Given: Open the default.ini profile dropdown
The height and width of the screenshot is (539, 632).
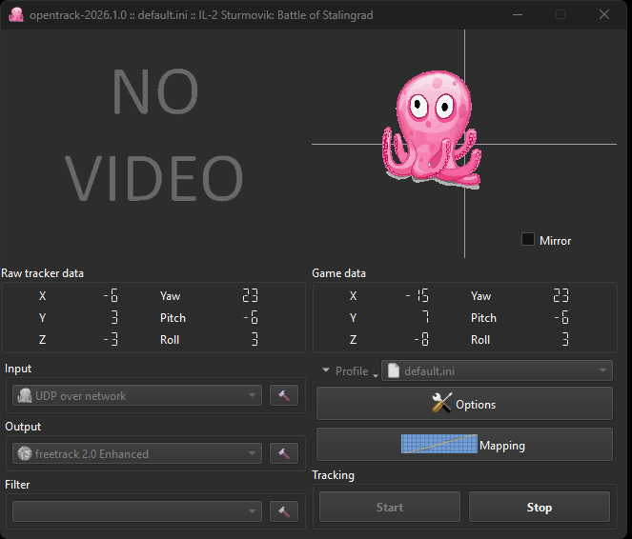Looking at the screenshot, I should [x=497, y=370].
